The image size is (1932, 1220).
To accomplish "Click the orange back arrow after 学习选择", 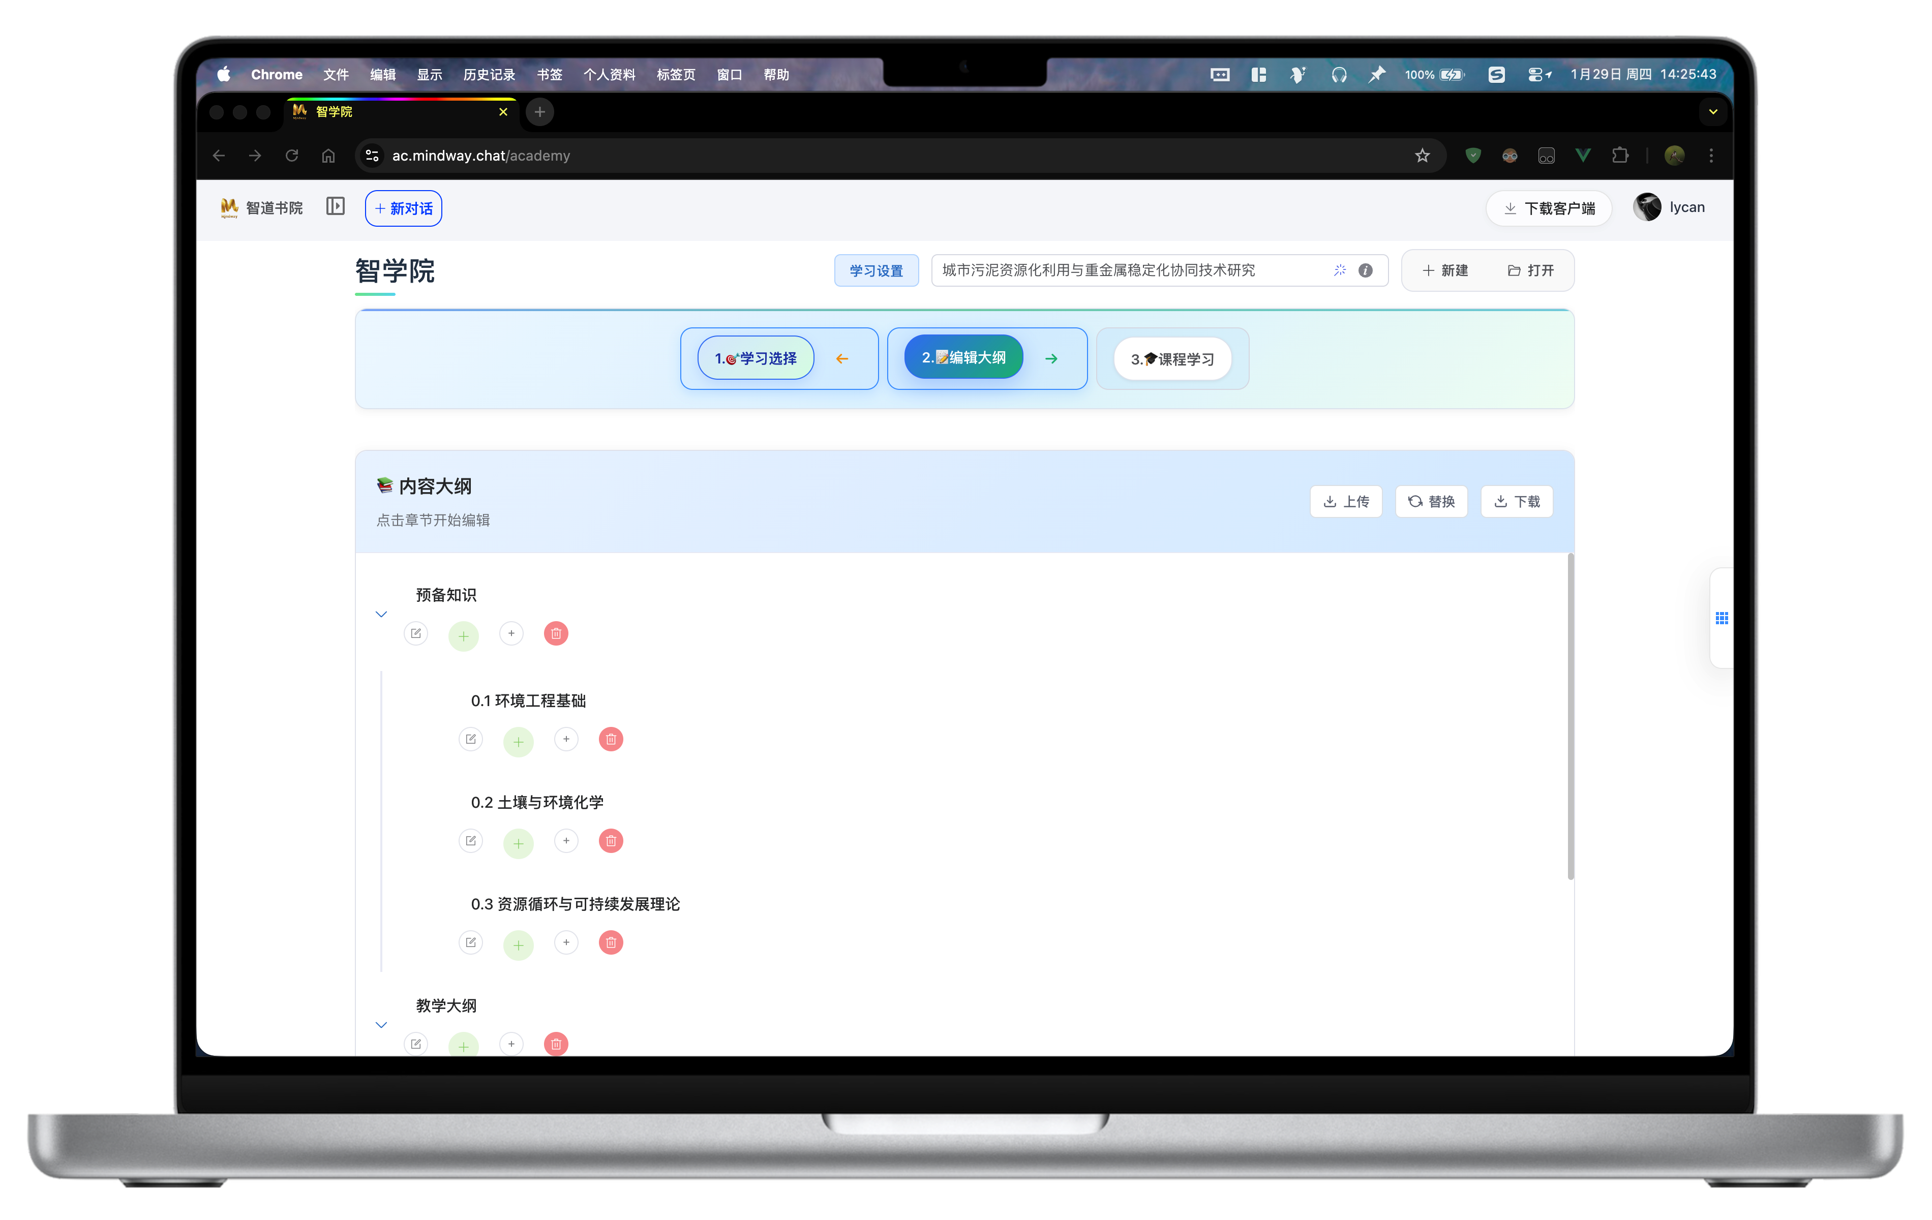I will click(842, 358).
